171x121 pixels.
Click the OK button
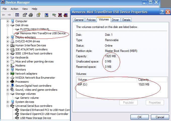tap(140, 117)
